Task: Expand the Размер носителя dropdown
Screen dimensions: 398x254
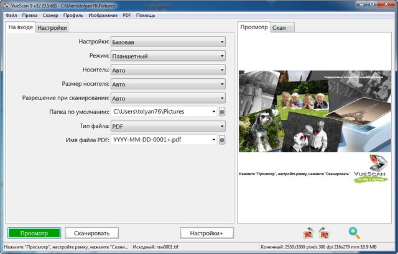Action: point(168,84)
